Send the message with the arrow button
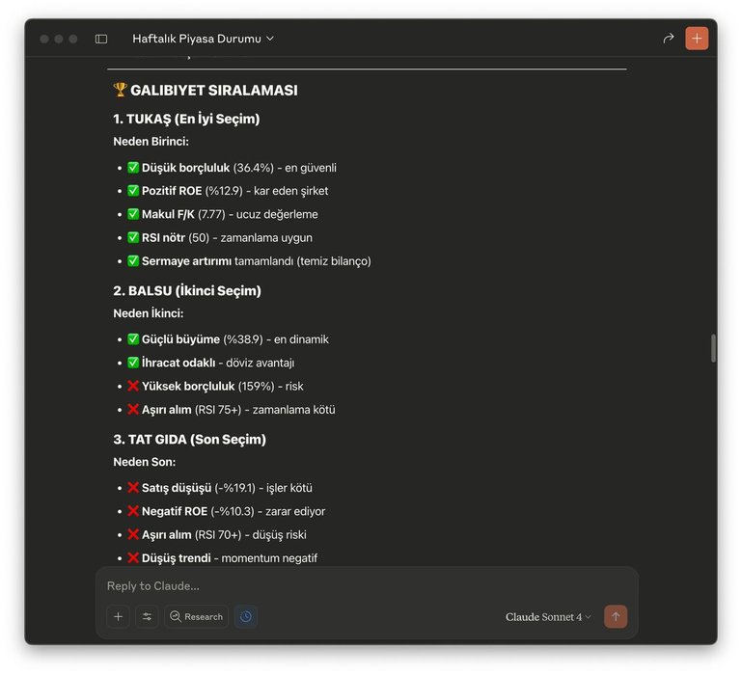The width and height of the screenshot is (742, 675). 616,616
